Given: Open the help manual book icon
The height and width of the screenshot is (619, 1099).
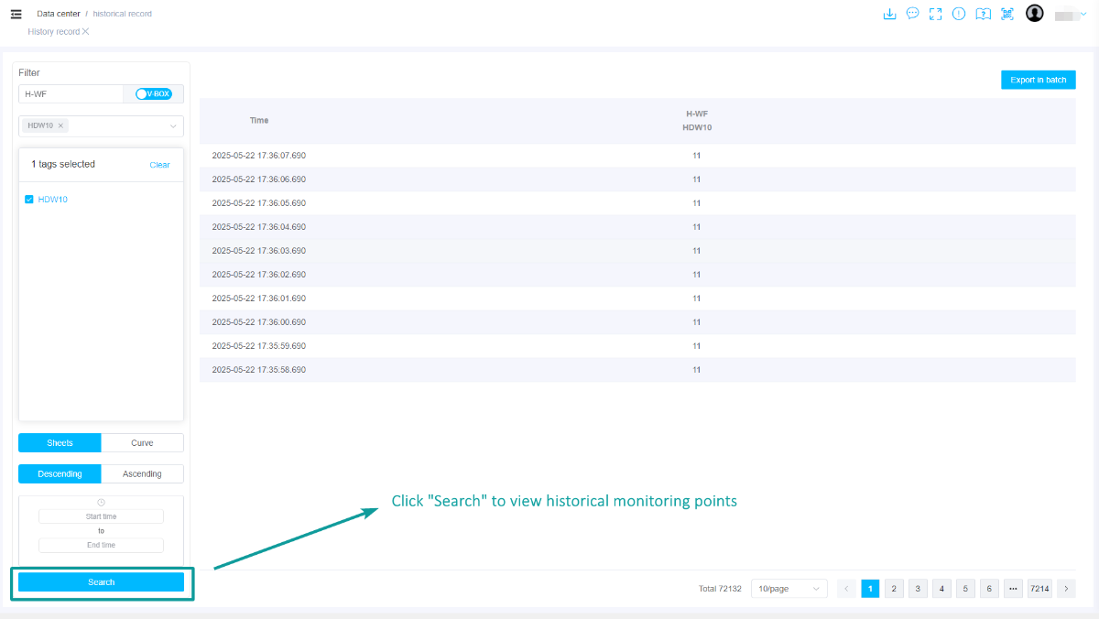Looking at the screenshot, I should (x=983, y=14).
